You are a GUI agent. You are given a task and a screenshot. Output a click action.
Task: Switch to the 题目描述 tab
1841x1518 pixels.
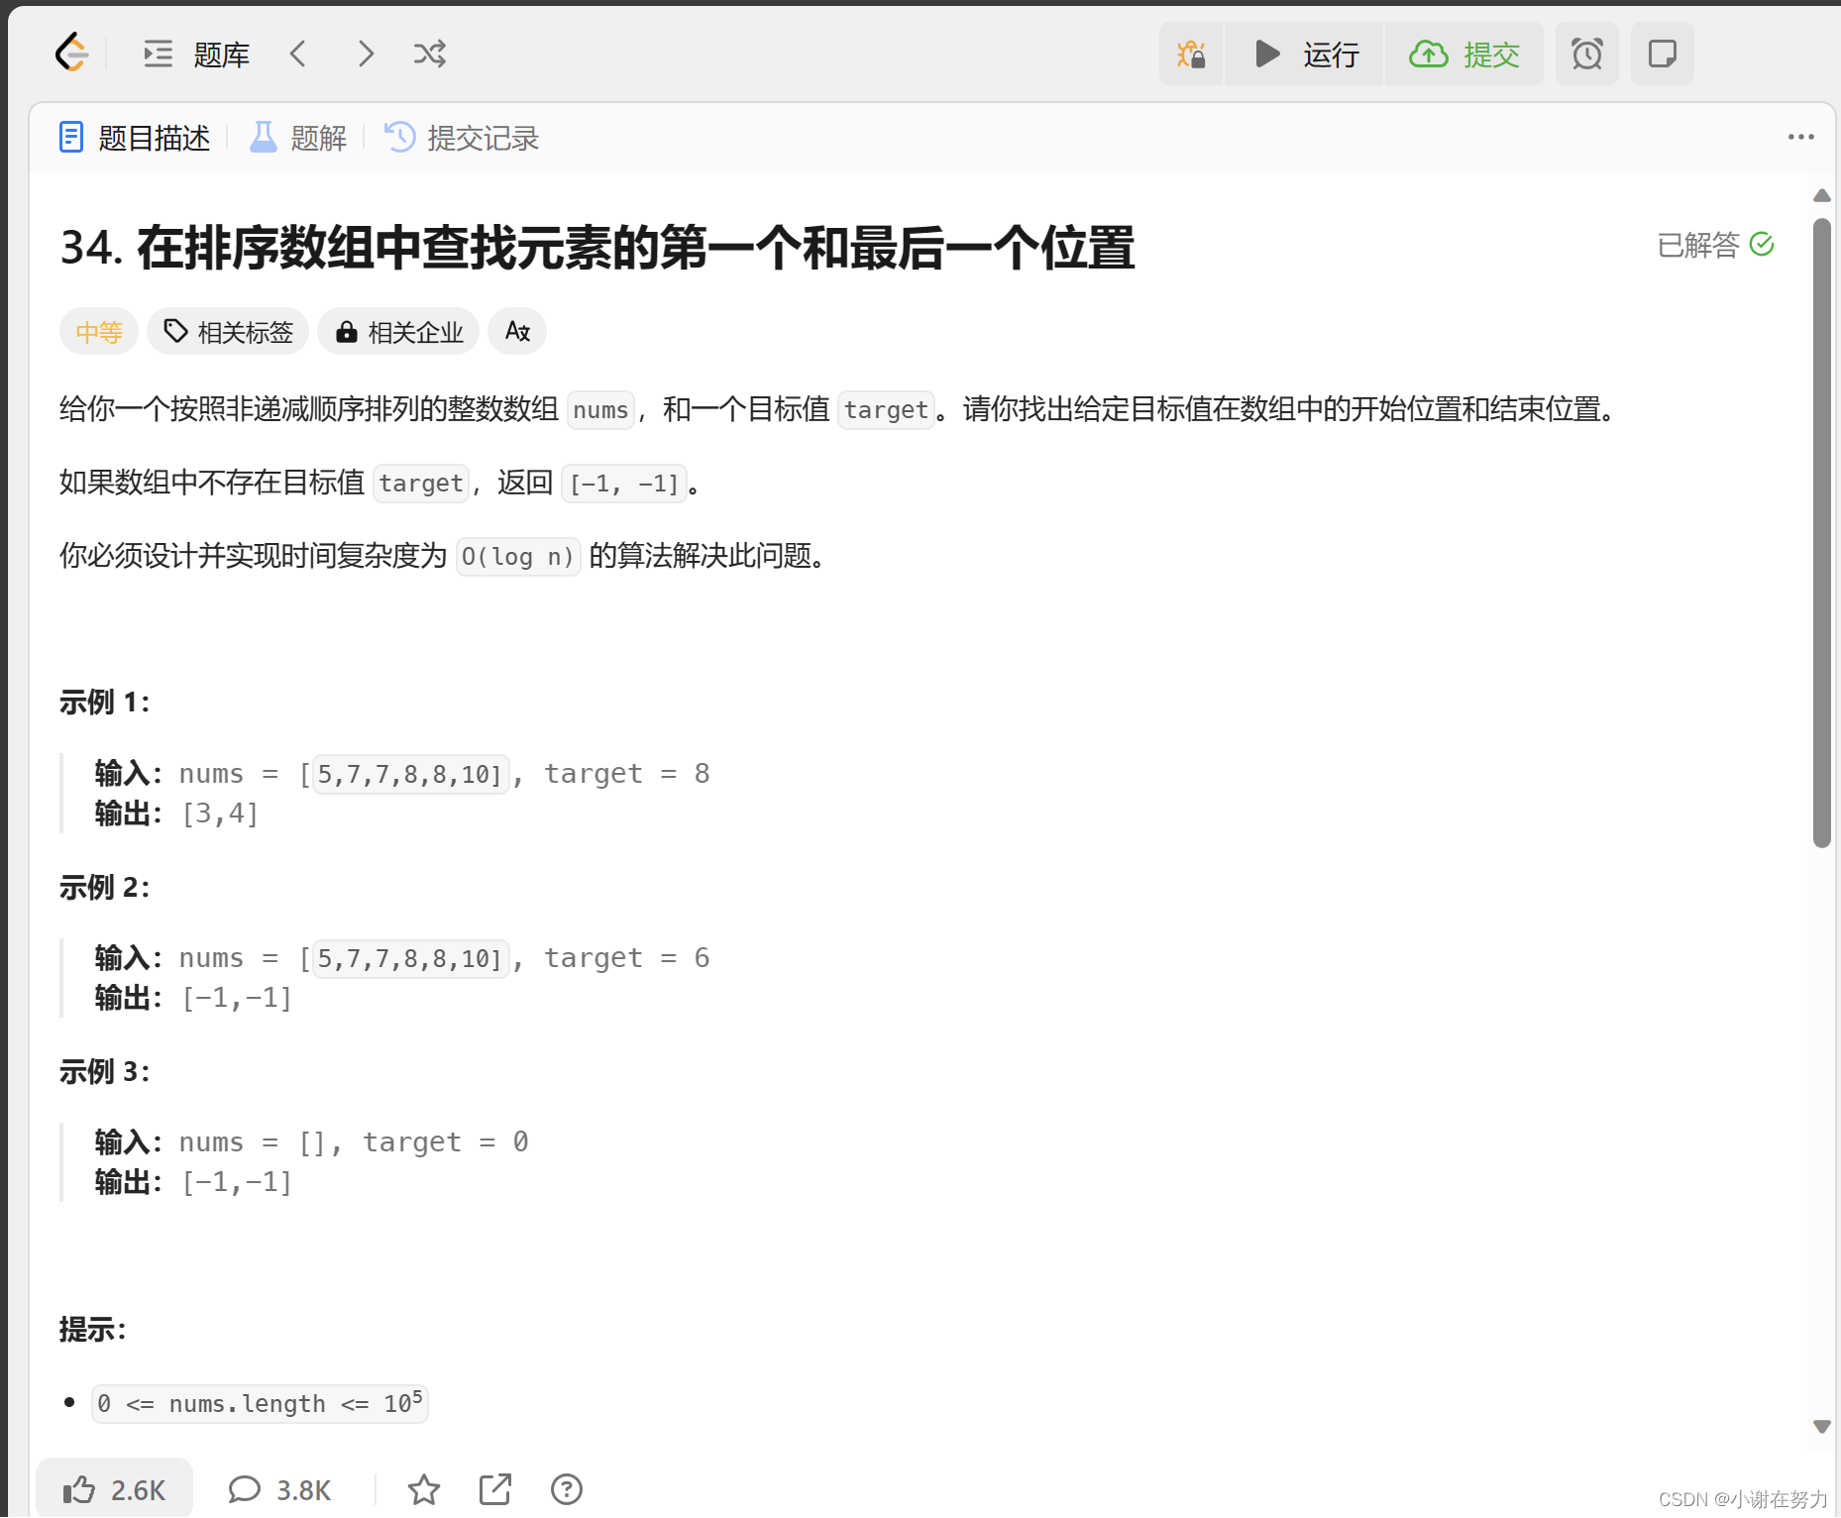click(135, 138)
